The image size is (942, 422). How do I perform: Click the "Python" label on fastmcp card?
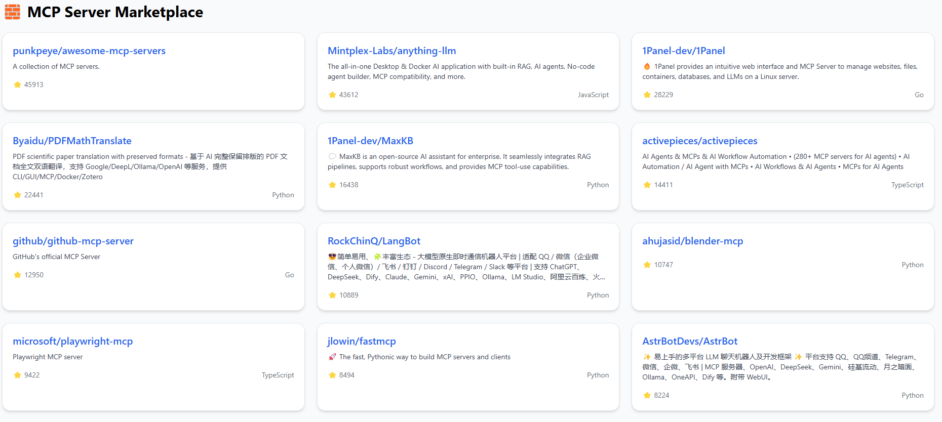pyautogui.click(x=598, y=375)
